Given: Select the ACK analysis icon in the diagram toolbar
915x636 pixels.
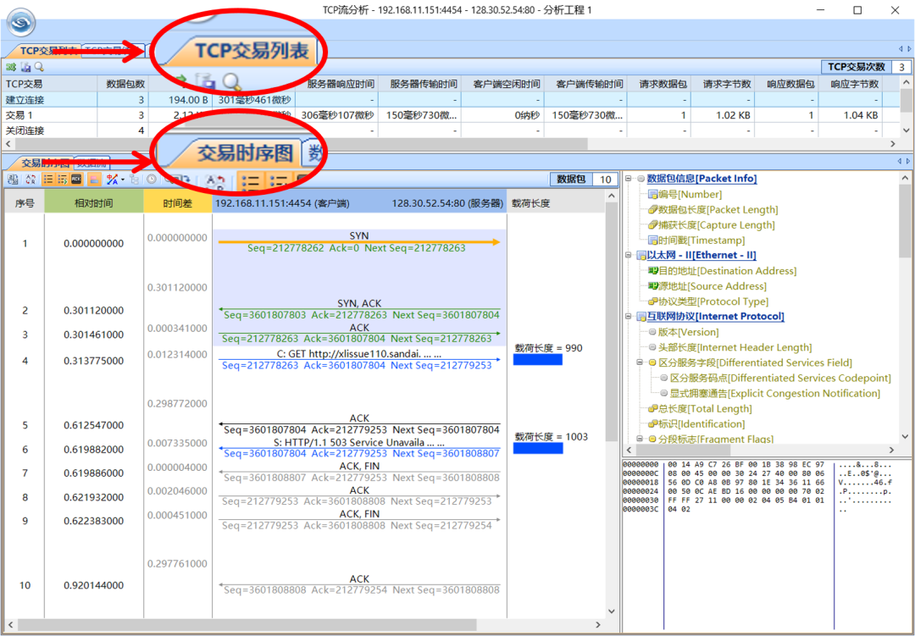Looking at the screenshot, I should [x=75, y=180].
